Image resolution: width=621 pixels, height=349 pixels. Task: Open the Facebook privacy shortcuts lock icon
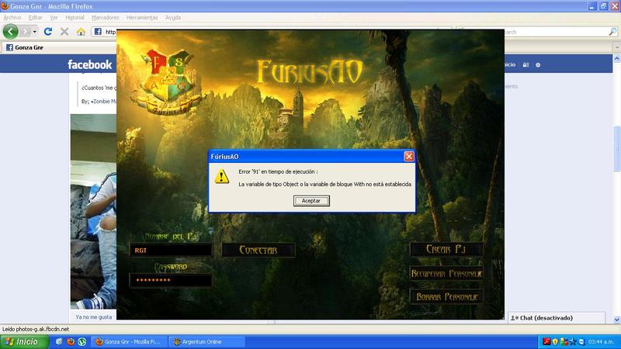526,64
